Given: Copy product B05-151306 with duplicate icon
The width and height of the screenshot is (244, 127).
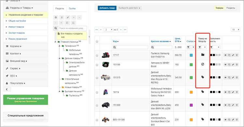Looking at the screenshot, I should tap(229, 120).
